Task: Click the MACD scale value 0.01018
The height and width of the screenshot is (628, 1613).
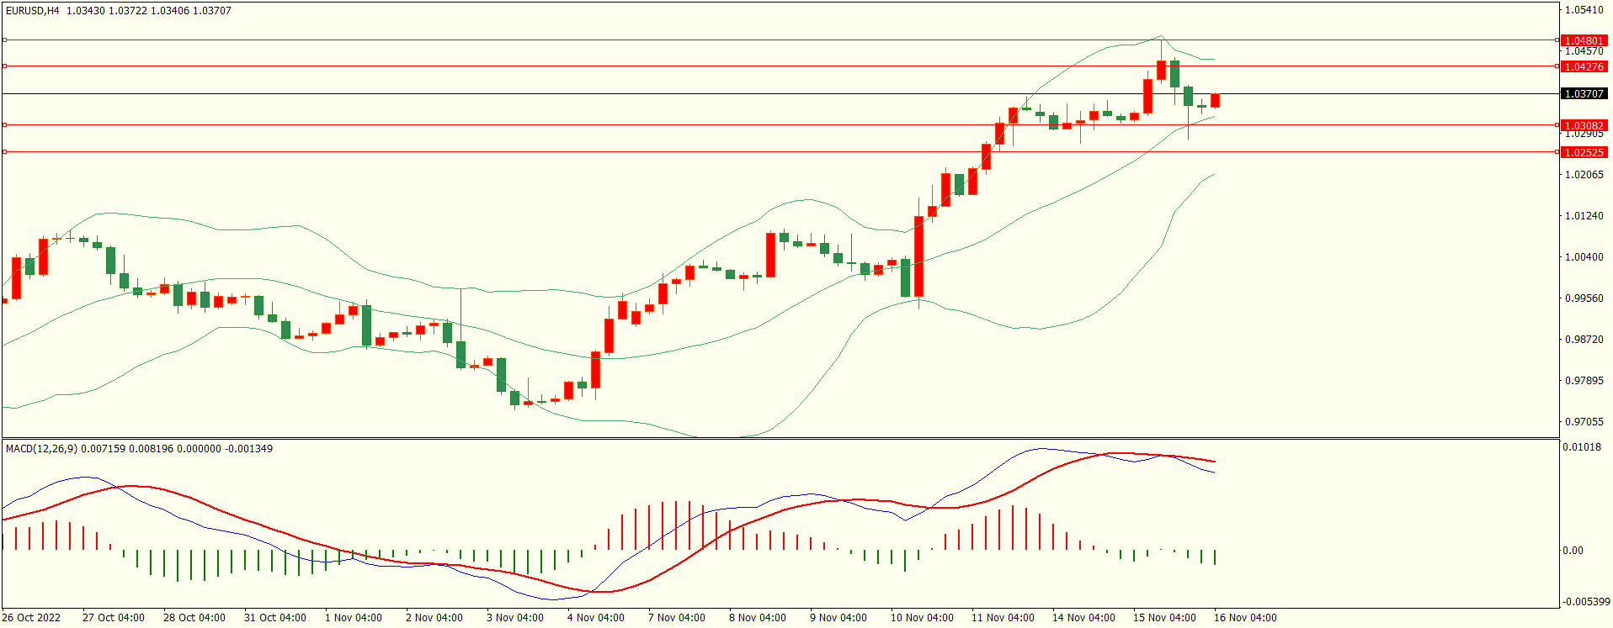Action: pyautogui.click(x=1582, y=447)
